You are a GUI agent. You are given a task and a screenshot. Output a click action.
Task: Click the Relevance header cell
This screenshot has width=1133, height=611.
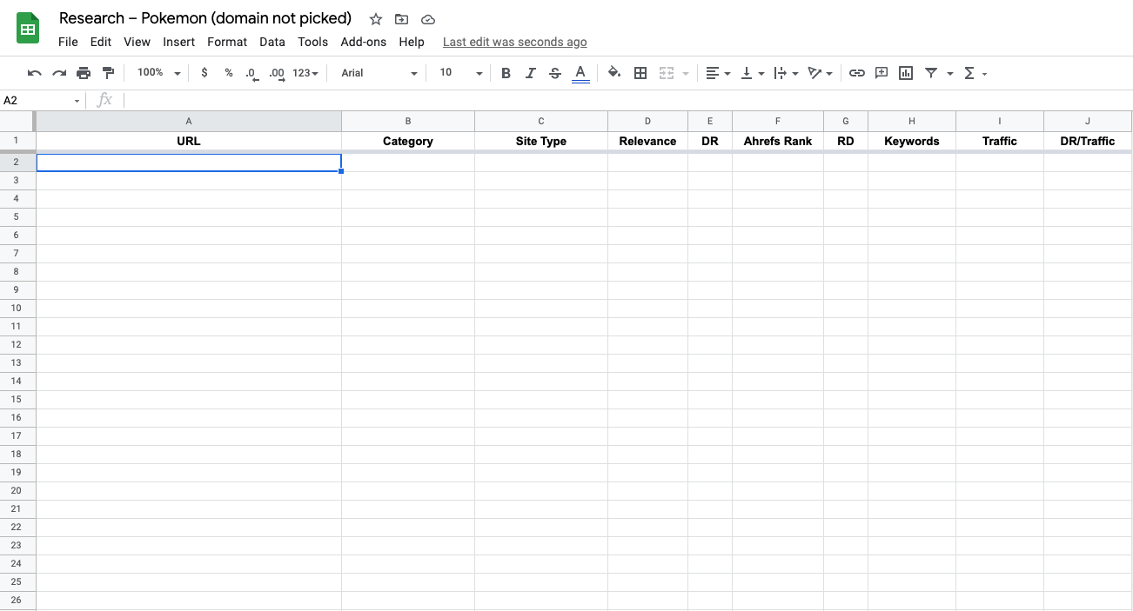647,141
